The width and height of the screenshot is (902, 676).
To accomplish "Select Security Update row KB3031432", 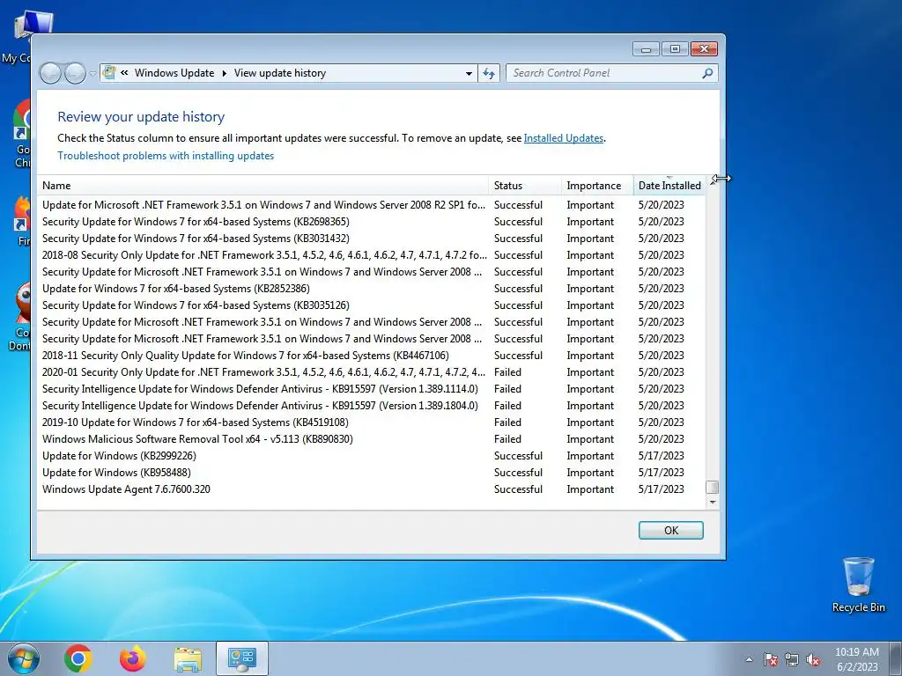I will pos(371,239).
